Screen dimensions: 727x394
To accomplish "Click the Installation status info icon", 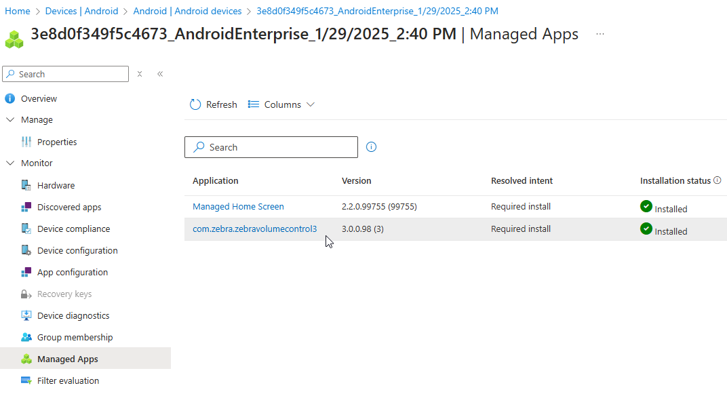I will [x=718, y=180].
